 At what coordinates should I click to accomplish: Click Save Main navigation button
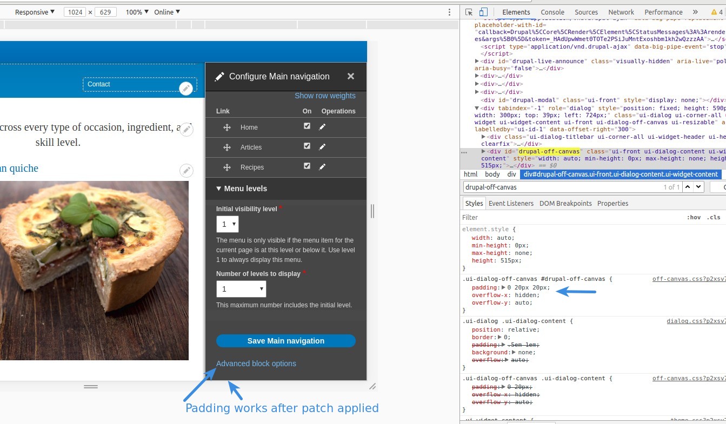(x=285, y=341)
